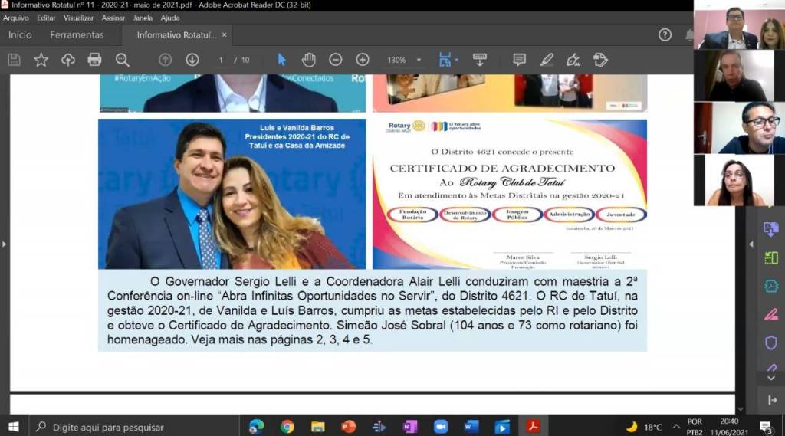
Task: Click the Save file icon
Action: pyautogui.click(x=14, y=60)
